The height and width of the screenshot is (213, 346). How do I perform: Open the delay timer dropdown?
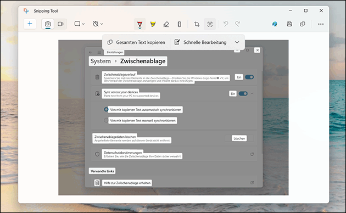(x=98, y=24)
